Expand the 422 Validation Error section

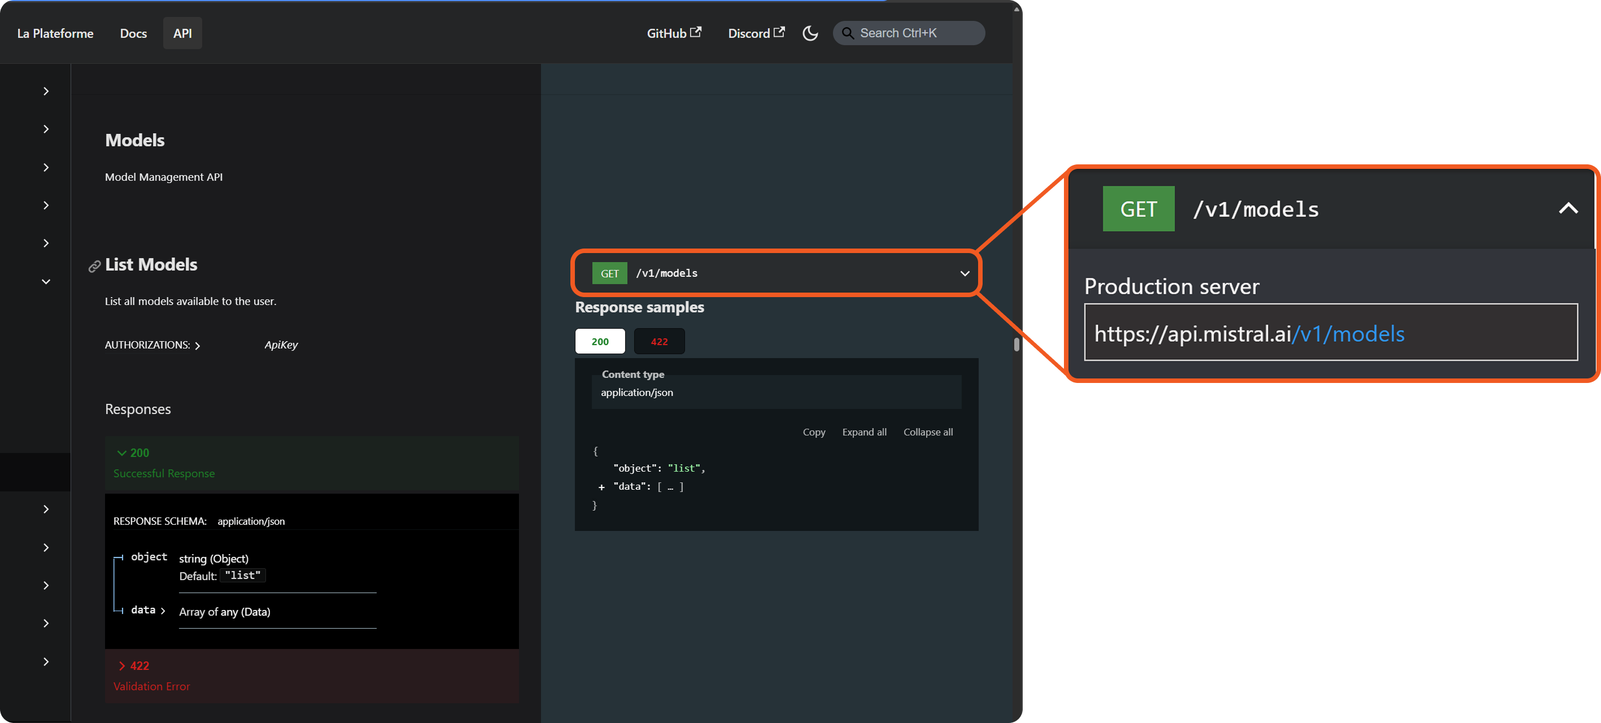pyautogui.click(x=122, y=666)
